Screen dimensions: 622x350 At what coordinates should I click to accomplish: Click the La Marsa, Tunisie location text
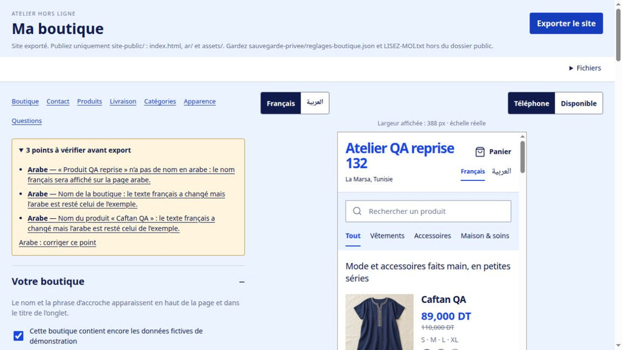tap(369, 179)
